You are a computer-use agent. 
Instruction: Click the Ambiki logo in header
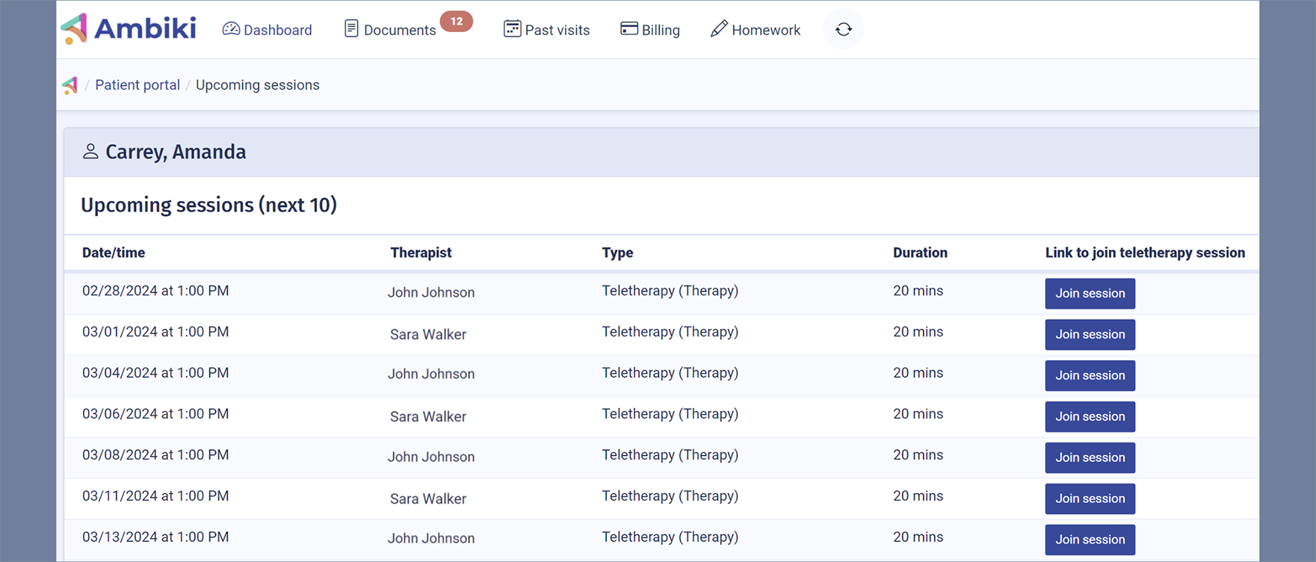coord(129,29)
